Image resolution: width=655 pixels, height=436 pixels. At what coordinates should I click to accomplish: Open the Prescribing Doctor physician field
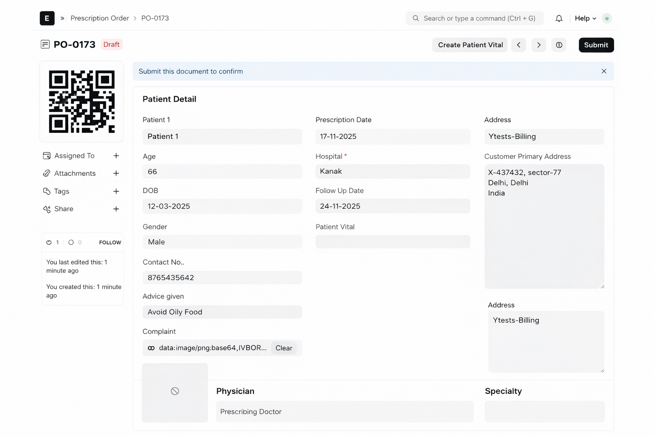click(345, 412)
